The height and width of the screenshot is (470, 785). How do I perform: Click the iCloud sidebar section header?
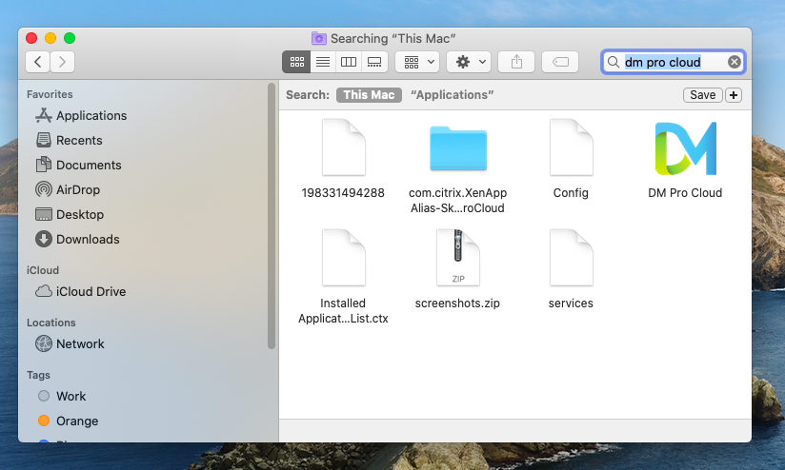43,270
